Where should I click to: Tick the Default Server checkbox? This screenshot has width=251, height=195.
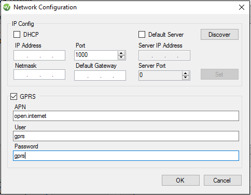tap(142, 35)
